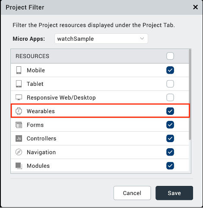
Task: Enable the Tablet checkbox
Action: click(x=170, y=84)
